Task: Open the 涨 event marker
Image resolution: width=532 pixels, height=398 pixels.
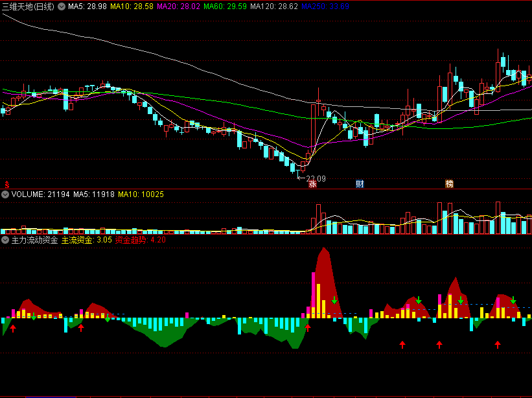Action: pos(312,184)
